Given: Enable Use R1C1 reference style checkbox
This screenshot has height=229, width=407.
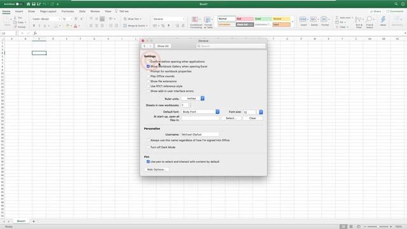Looking at the screenshot, I should [148, 87].
